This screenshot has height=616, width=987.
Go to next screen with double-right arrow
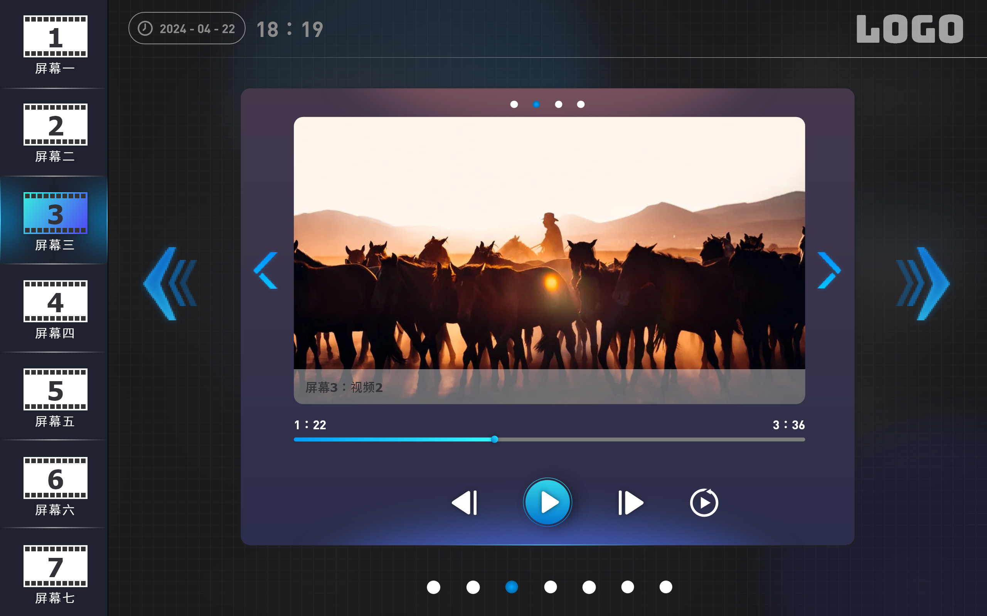click(923, 284)
